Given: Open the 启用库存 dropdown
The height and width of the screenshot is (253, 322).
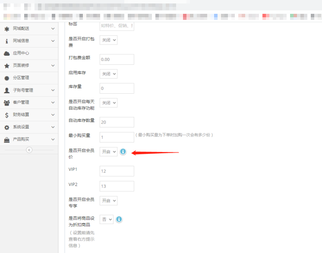Looking at the screenshot, I should (x=108, y=74).
